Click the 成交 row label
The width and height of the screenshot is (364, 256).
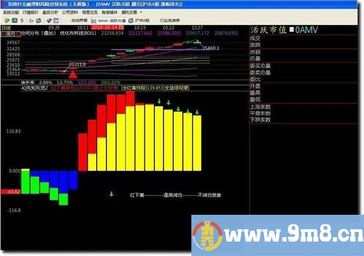255,39
